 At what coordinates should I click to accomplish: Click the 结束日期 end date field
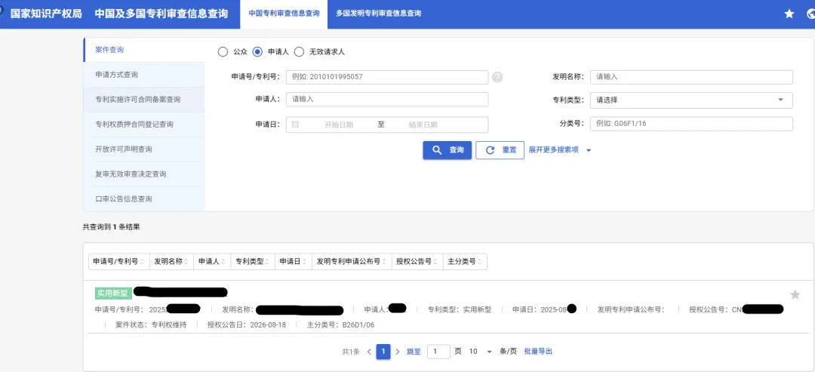coord(423,125)
